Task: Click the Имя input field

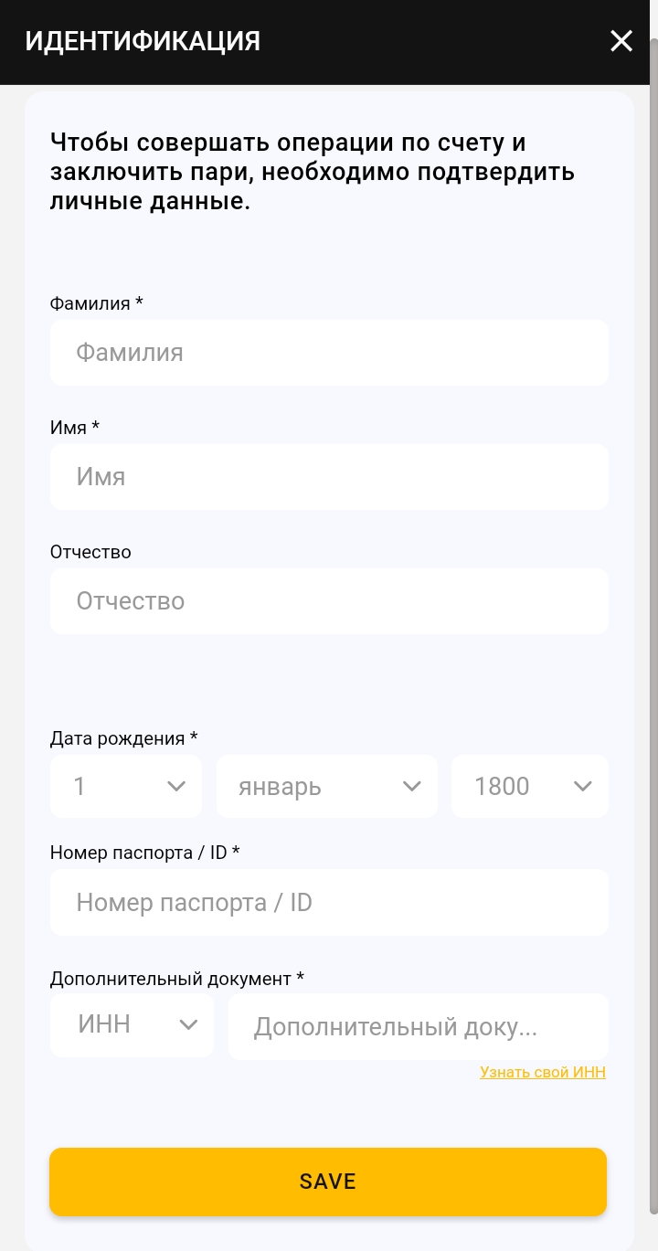Action: point(329,477)
